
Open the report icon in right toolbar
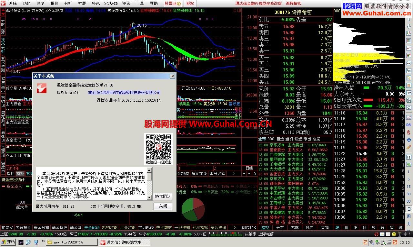(408, 33)
